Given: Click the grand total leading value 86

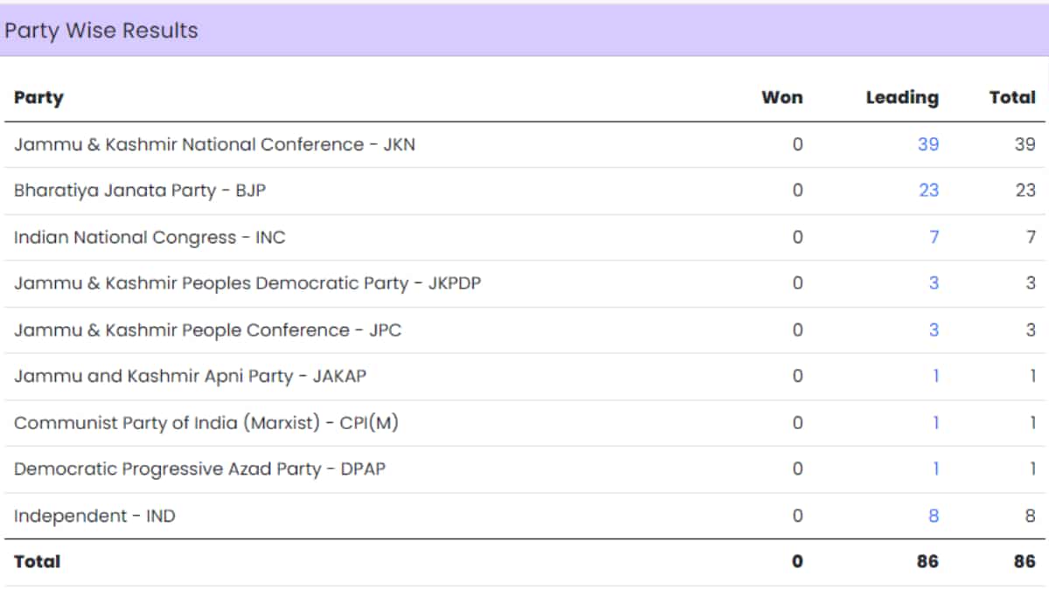Looking at the screenshot, I should click(927, 561).
